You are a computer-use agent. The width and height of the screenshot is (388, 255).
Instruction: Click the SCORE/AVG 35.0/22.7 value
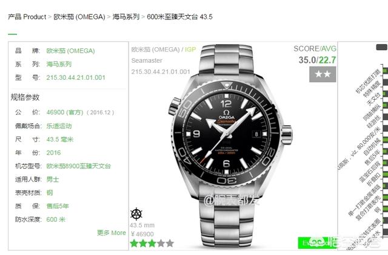317,60
